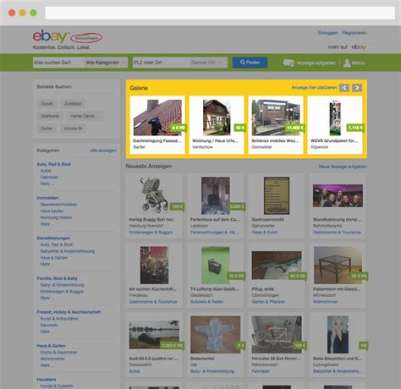
Task: Click the 'iphone 5s' popular search tag
Action: [74, 129]
